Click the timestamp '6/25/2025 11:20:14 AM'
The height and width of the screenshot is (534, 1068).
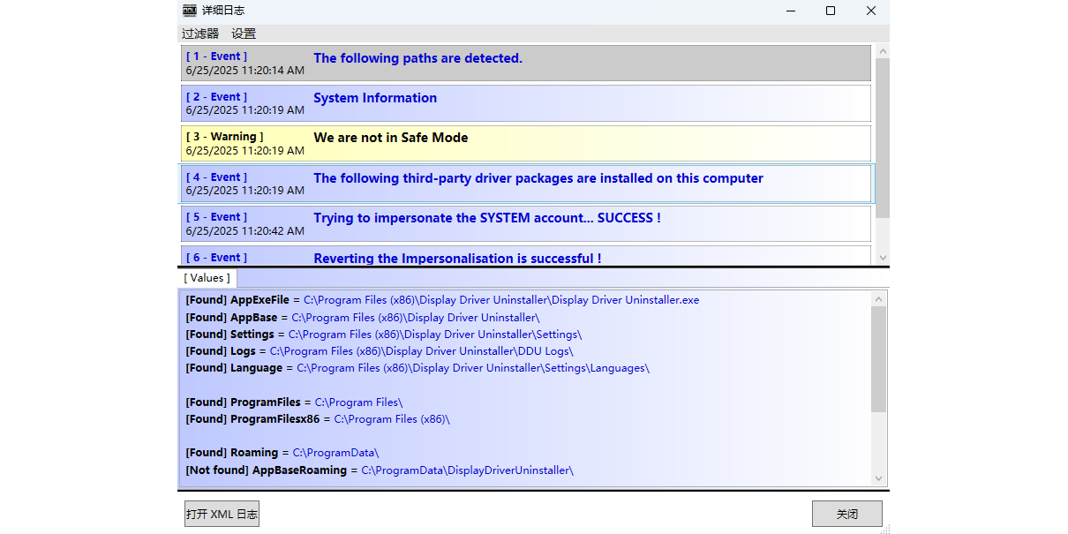click(245, 71)
